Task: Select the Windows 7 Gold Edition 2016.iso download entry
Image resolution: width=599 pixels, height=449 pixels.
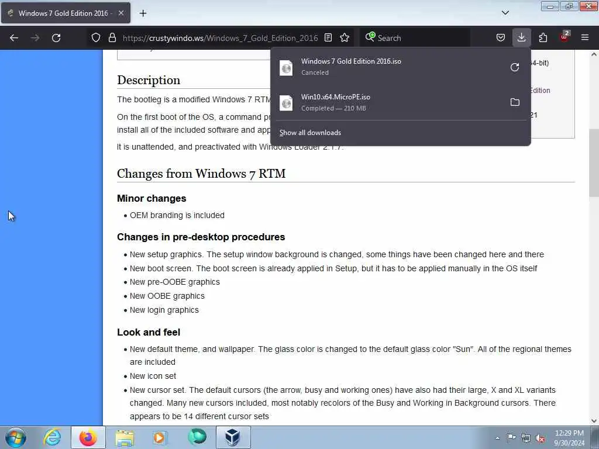Action: (x=400, y=67)
